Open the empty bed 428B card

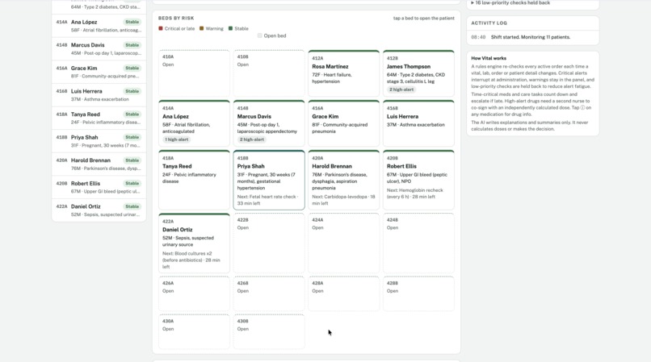click(x=418, y=294)
